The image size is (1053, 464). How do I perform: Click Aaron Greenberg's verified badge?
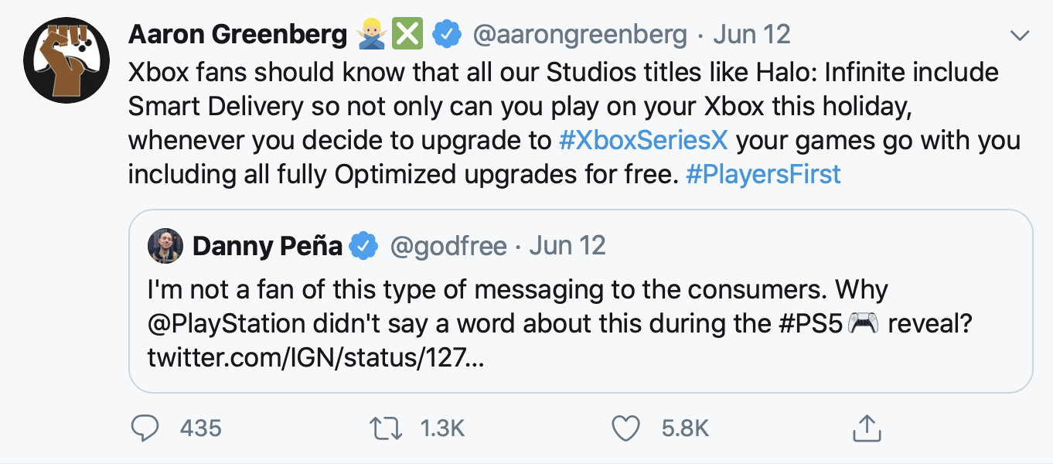coord(446,35)
